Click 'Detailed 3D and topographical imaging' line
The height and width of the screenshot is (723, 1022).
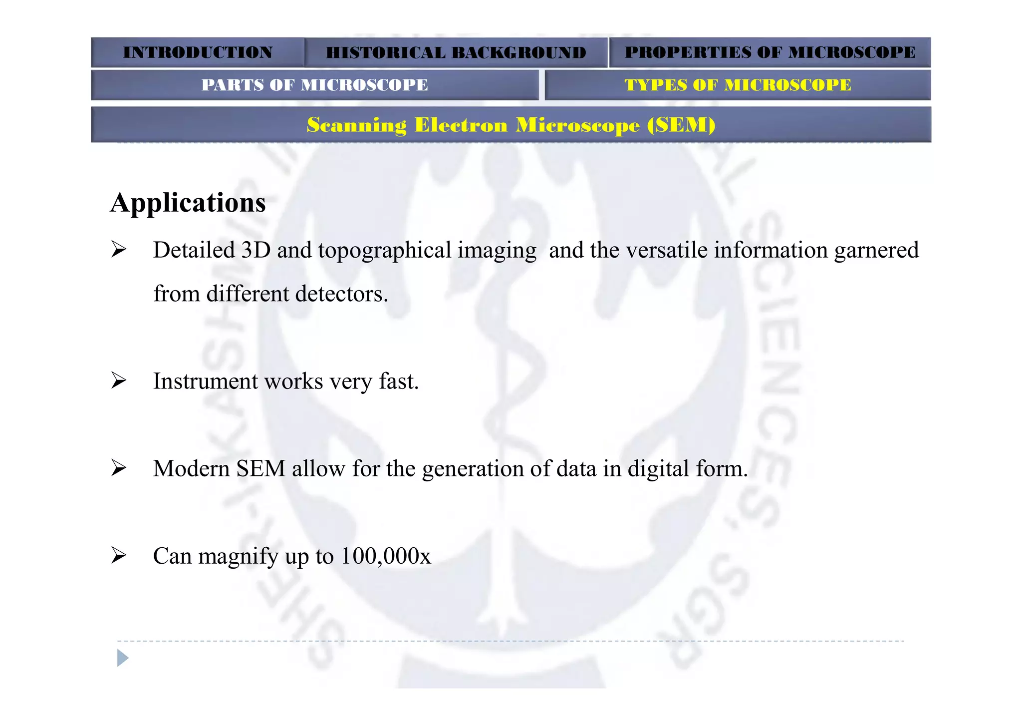(x=536, y=250)
